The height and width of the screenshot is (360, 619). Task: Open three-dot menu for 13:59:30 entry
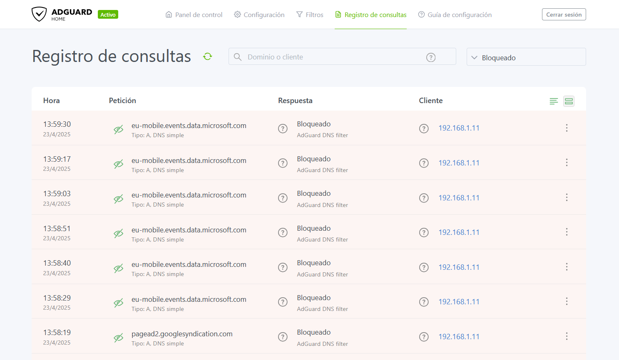[x=567, y=128]
